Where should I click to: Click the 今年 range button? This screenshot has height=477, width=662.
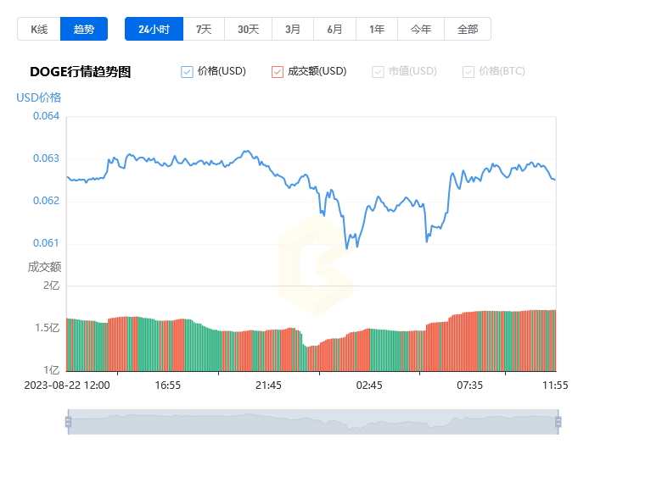tap(421, 29)
